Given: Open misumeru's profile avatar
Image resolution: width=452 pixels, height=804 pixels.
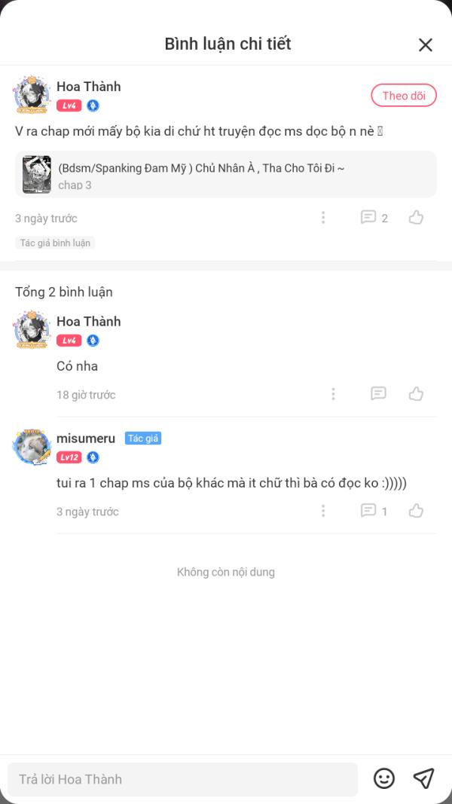Looking at the screenshot, I should (x=32, y=447).
